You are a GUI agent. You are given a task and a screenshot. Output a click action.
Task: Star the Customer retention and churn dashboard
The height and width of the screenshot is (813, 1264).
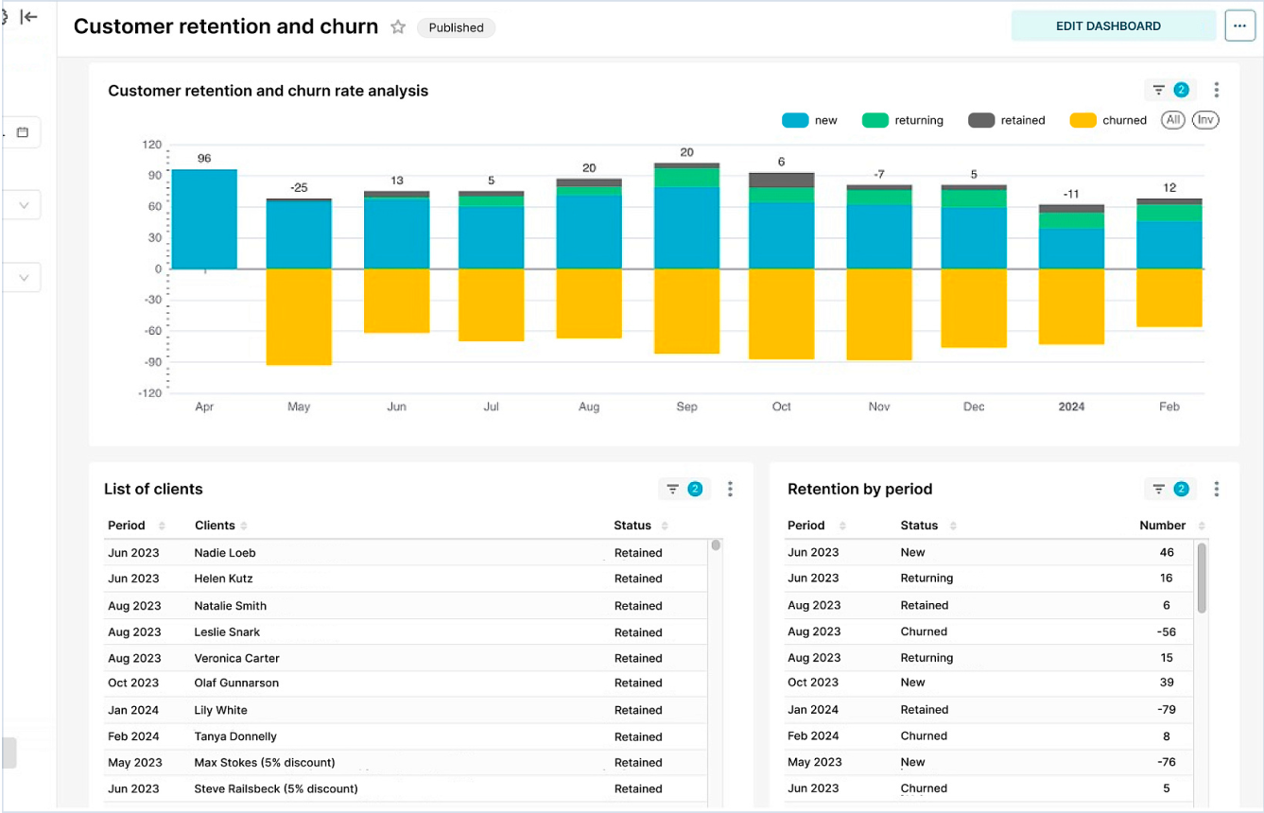point(398,27)
